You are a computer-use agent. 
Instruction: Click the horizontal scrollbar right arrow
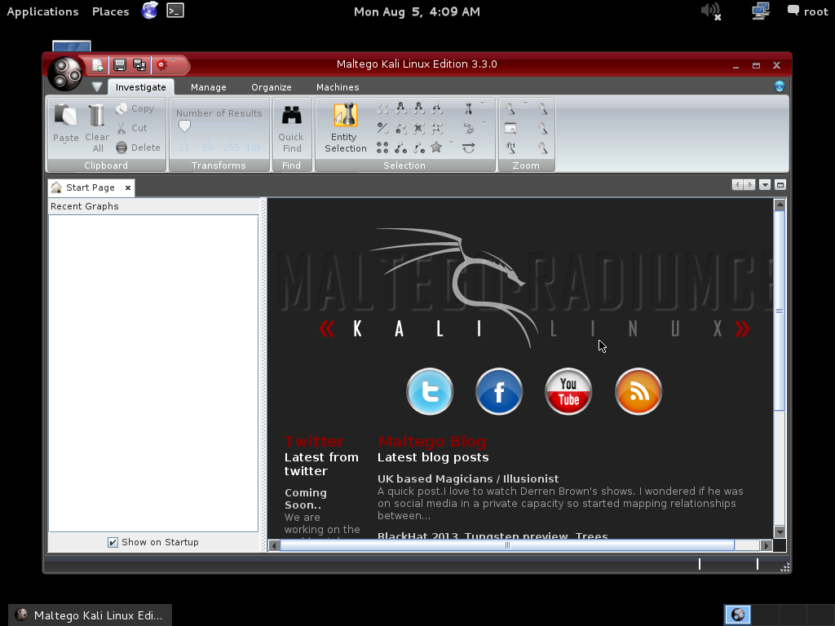766,545
